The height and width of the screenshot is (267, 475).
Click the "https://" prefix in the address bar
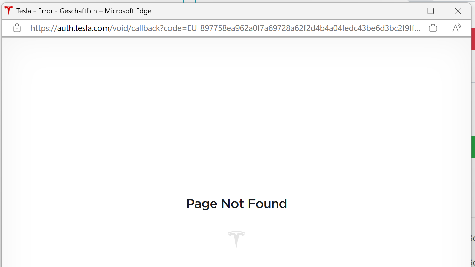tap(44, 28)
